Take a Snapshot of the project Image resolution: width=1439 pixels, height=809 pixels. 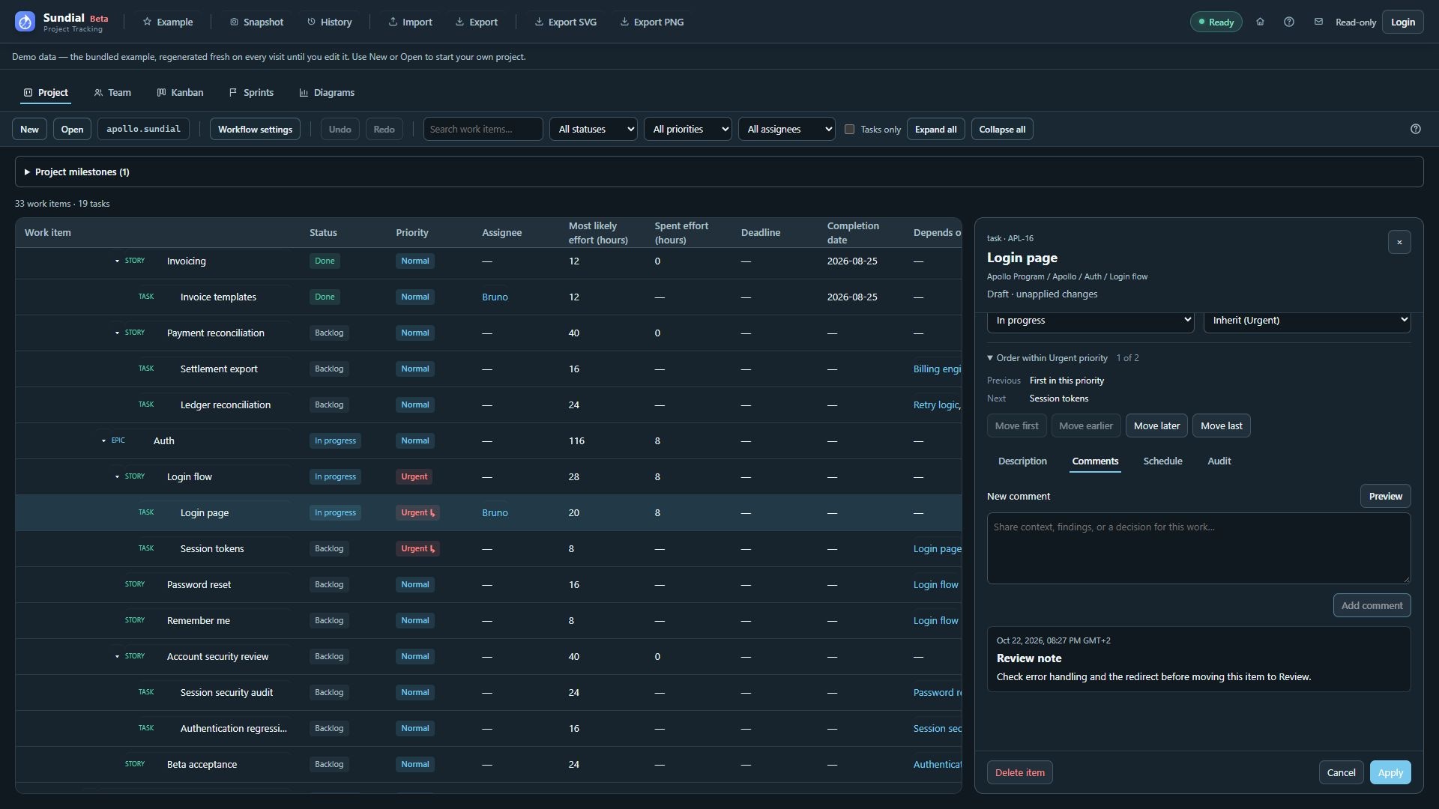coord(256,22)
